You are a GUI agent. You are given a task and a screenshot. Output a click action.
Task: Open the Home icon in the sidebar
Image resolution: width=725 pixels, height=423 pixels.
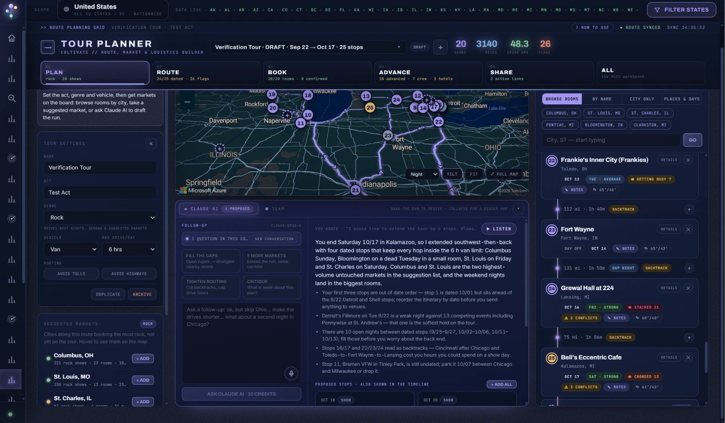point(12,38)
